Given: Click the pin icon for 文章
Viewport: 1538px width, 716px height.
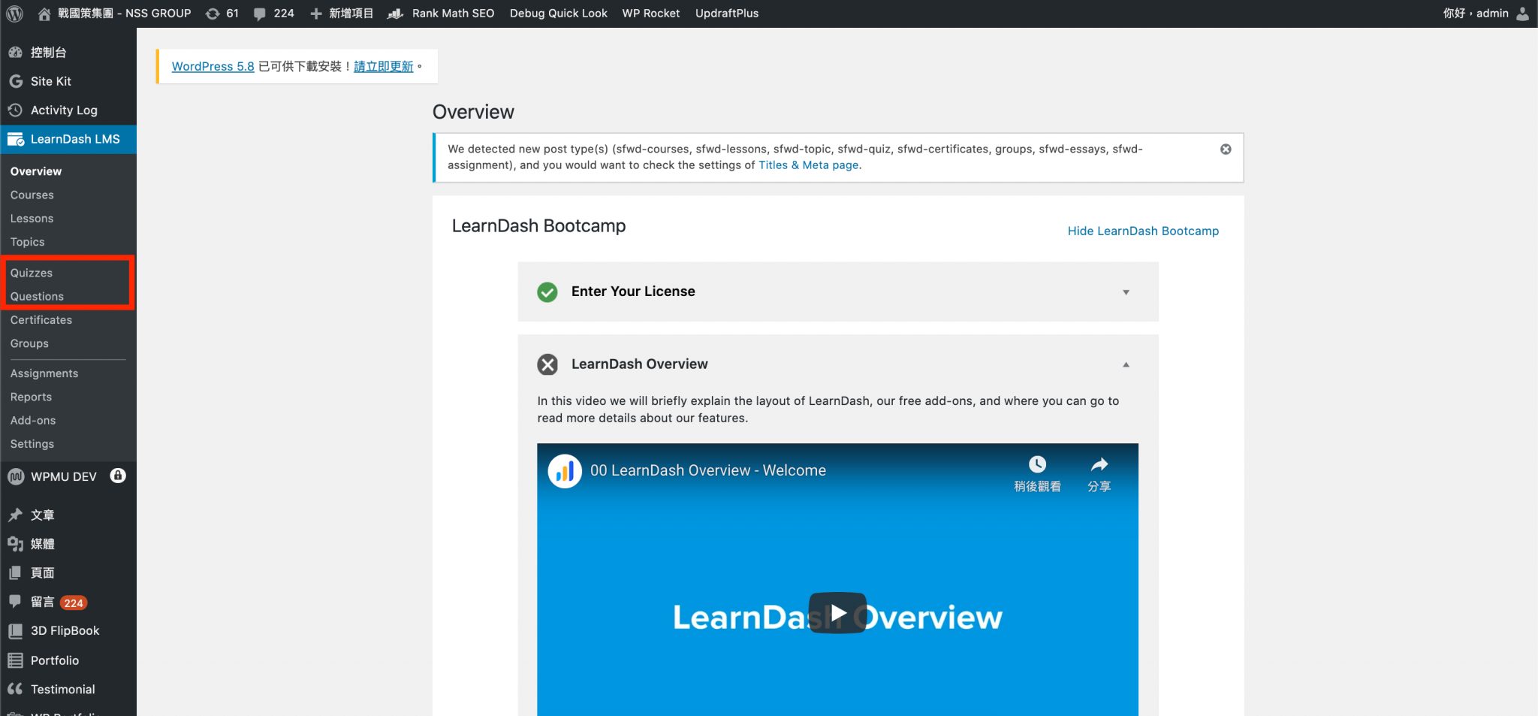Looking at the screenshot, I should click(x=15, y=515).
